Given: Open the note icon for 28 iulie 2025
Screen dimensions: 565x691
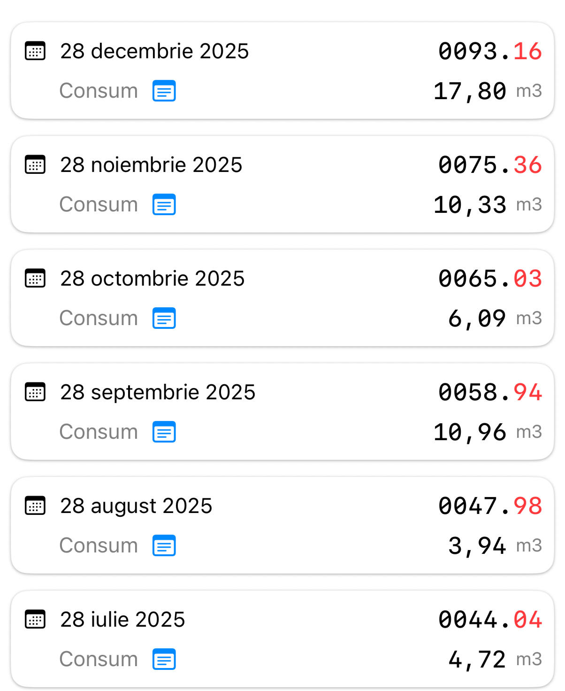Looking at the screenshot, I should click(164, 660).
